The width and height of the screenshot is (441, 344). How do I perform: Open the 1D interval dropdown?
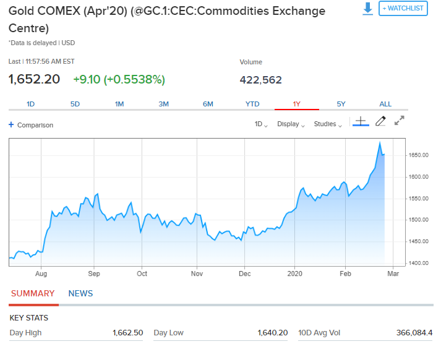pos(261,124)
